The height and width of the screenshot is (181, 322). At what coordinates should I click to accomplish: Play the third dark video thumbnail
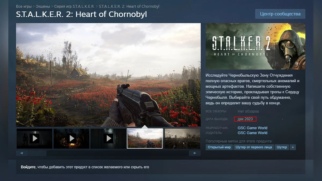pos(108,139)
